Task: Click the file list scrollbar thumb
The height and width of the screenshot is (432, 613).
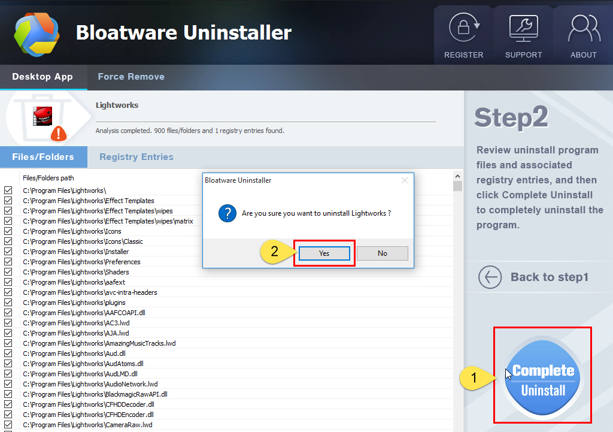Action: click(457, 186)
